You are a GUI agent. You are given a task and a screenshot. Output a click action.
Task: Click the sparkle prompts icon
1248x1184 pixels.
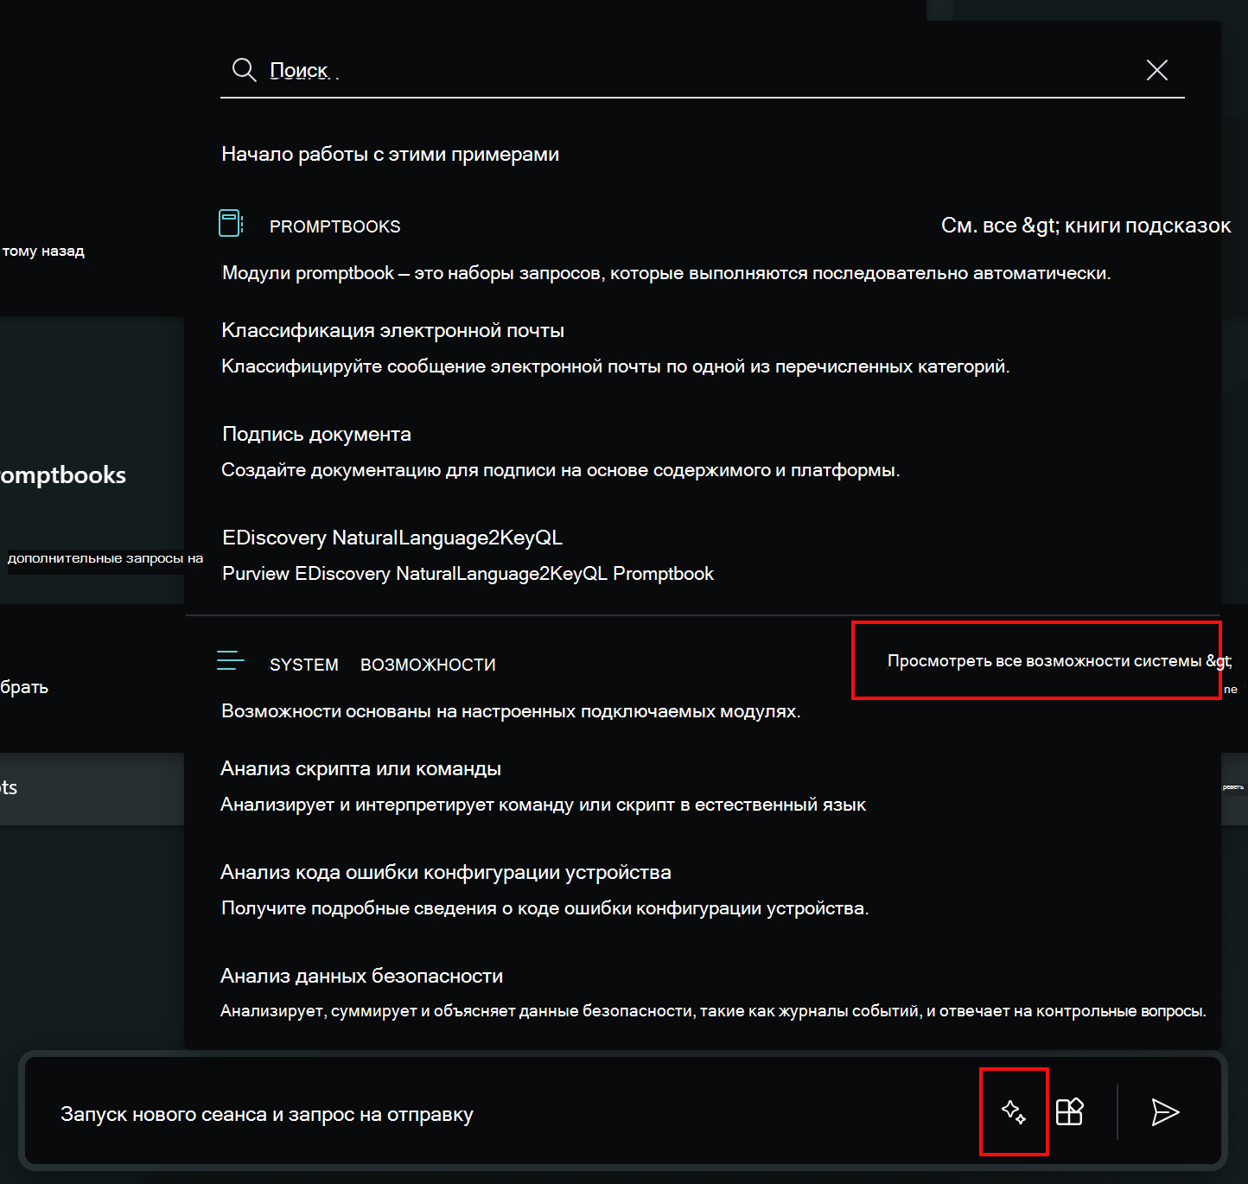1014,1112
